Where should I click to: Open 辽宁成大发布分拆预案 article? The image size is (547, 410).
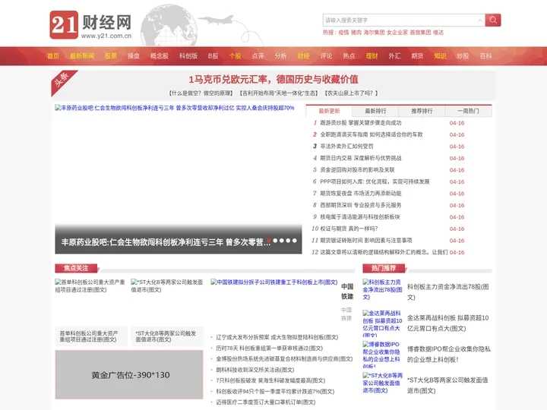tap(277, 337)
